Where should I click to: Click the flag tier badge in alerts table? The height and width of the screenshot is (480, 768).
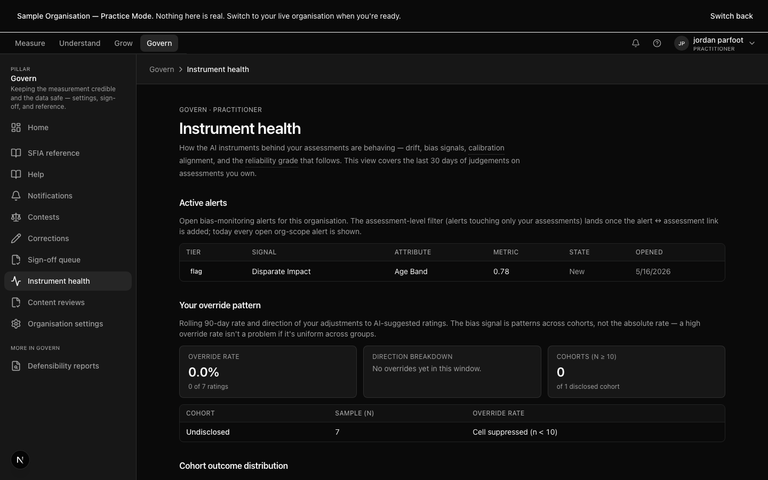pos(196,271)
